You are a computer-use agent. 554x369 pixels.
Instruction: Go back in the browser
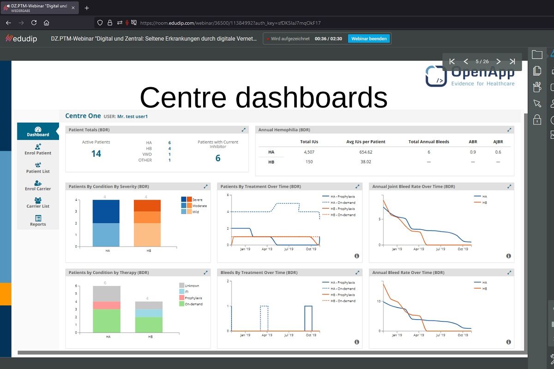point(8,23)
